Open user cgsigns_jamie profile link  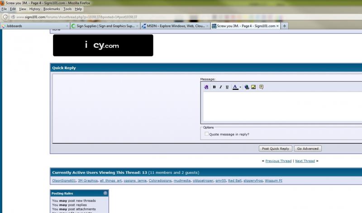pos(135,181)
